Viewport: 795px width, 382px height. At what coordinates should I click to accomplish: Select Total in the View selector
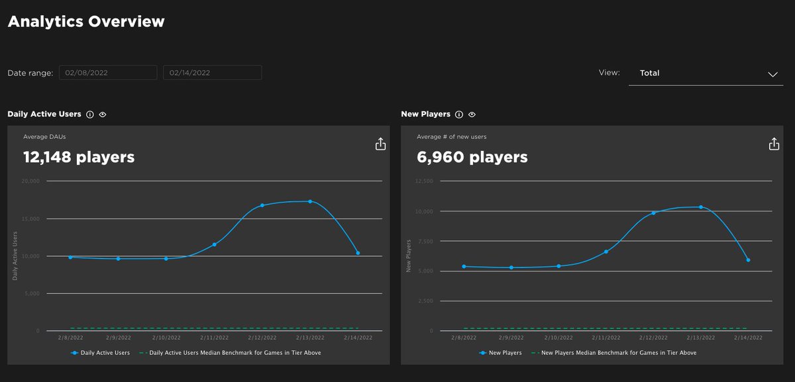point(649,73)
